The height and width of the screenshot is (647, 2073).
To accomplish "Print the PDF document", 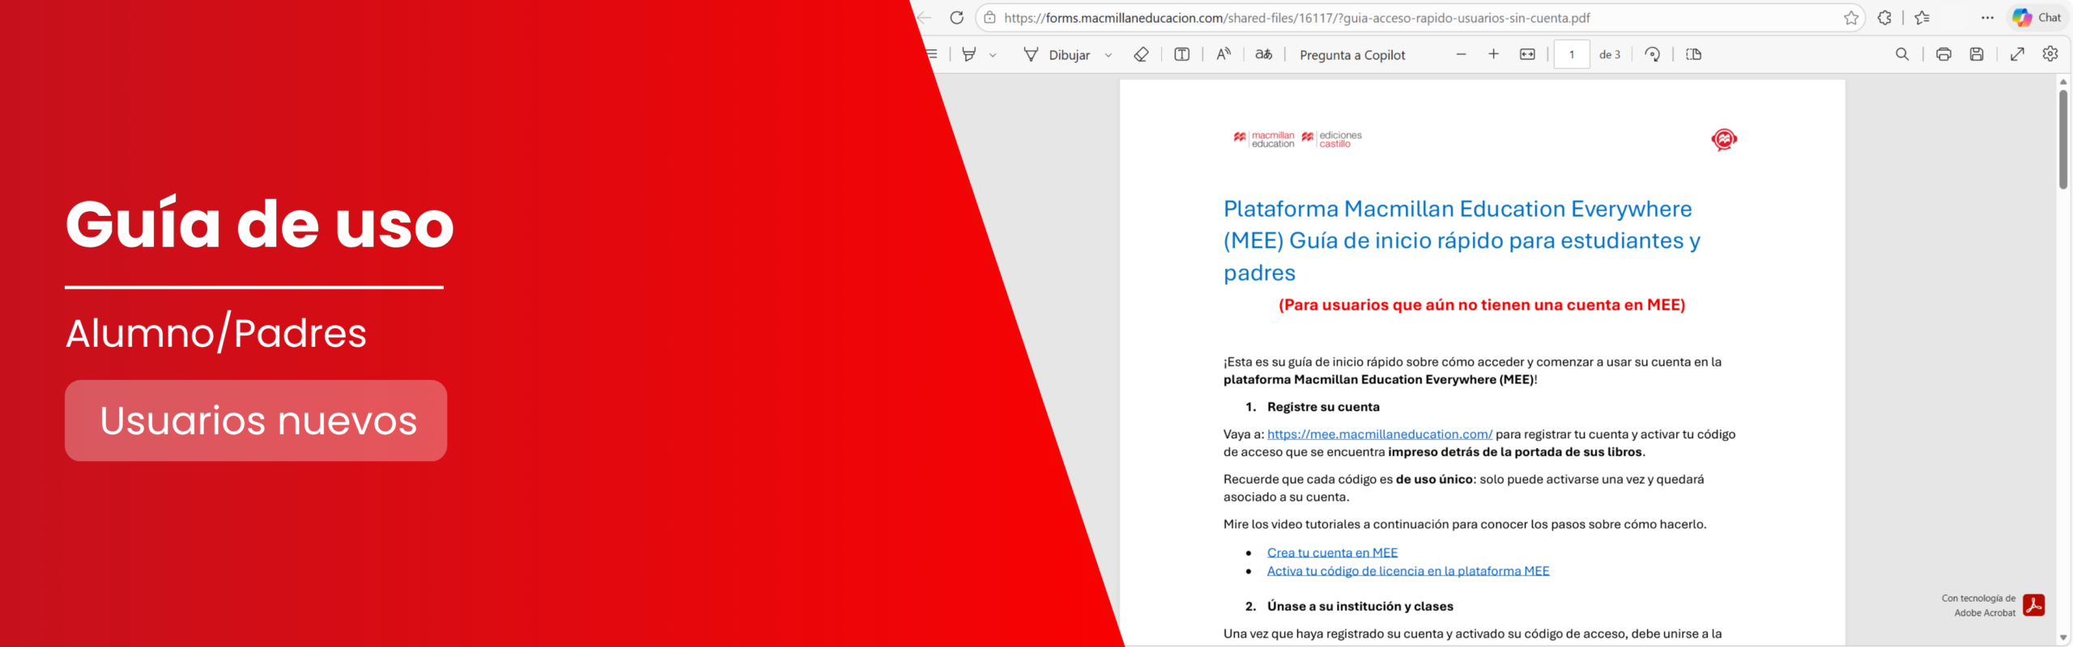I will [1943, 54].
